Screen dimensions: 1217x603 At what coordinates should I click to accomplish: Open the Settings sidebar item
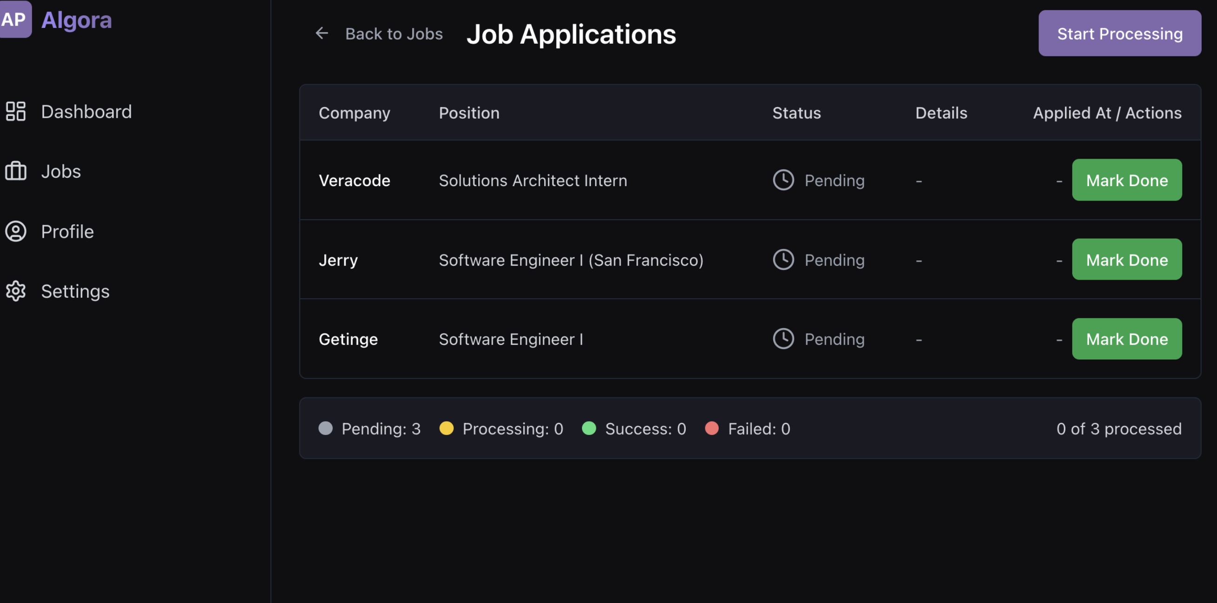(75, 291)
